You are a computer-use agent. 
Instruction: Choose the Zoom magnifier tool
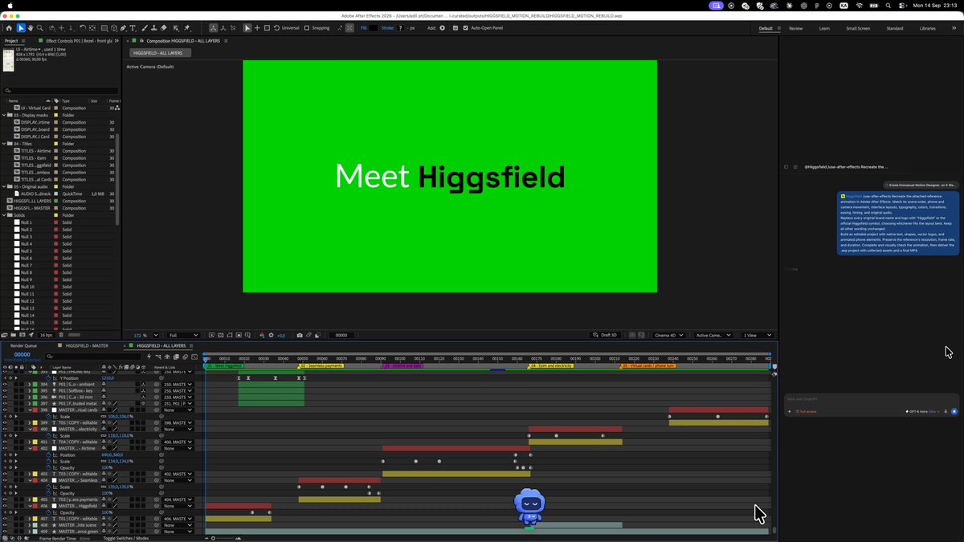39,28
